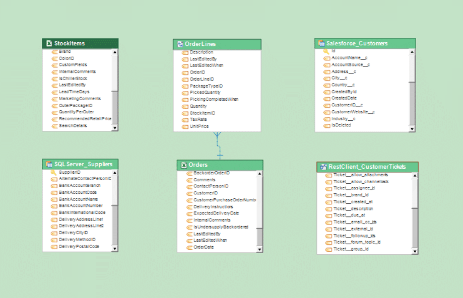
Task: Click the SQL Server_Suppliers header icon
Action: 49,164
